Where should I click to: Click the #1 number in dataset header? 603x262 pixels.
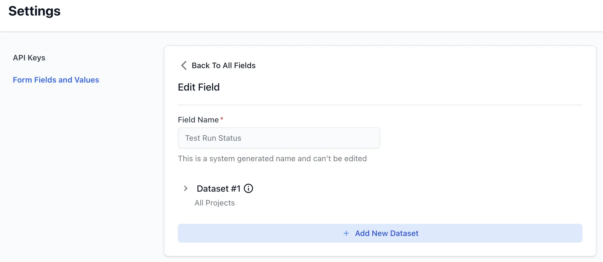235,189
